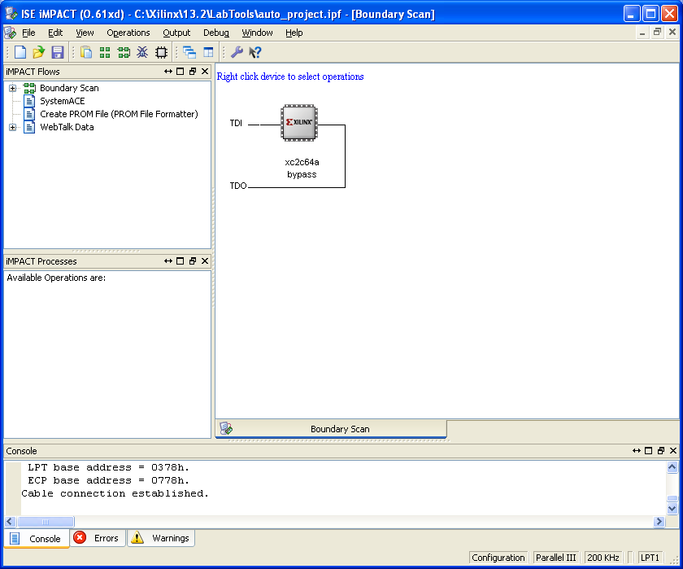Image resolution: width=683 pixels, height=569 pixels.
Task: Click the Create PROM File document icon
Action: [x=29, y=114]
